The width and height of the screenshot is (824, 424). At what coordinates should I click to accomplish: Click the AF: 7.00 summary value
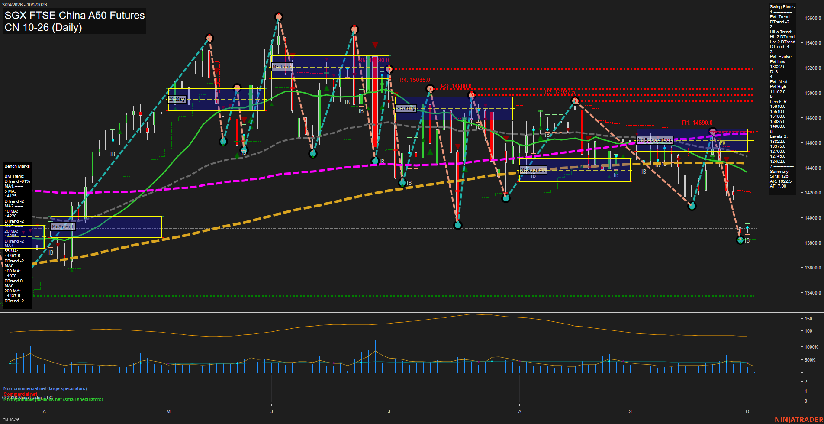pos(778,186)
